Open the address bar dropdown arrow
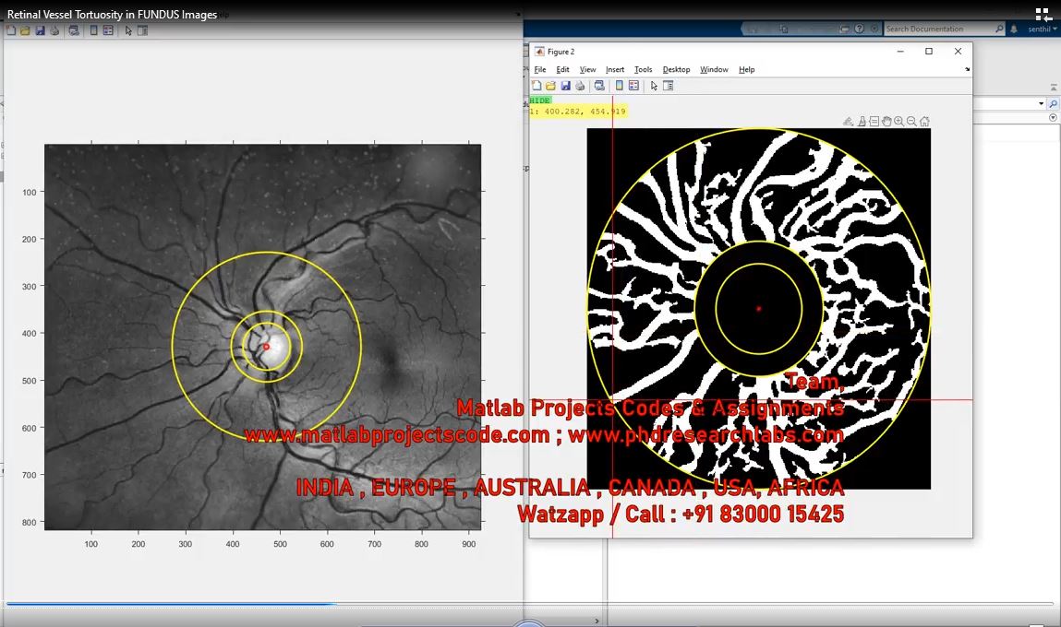The image size is (1061, 627). tap(1042, 104)
